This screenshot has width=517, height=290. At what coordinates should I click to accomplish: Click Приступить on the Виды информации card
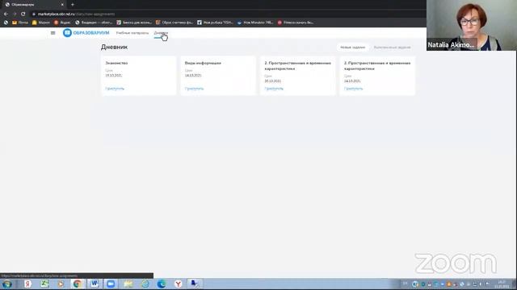[194, 89]
